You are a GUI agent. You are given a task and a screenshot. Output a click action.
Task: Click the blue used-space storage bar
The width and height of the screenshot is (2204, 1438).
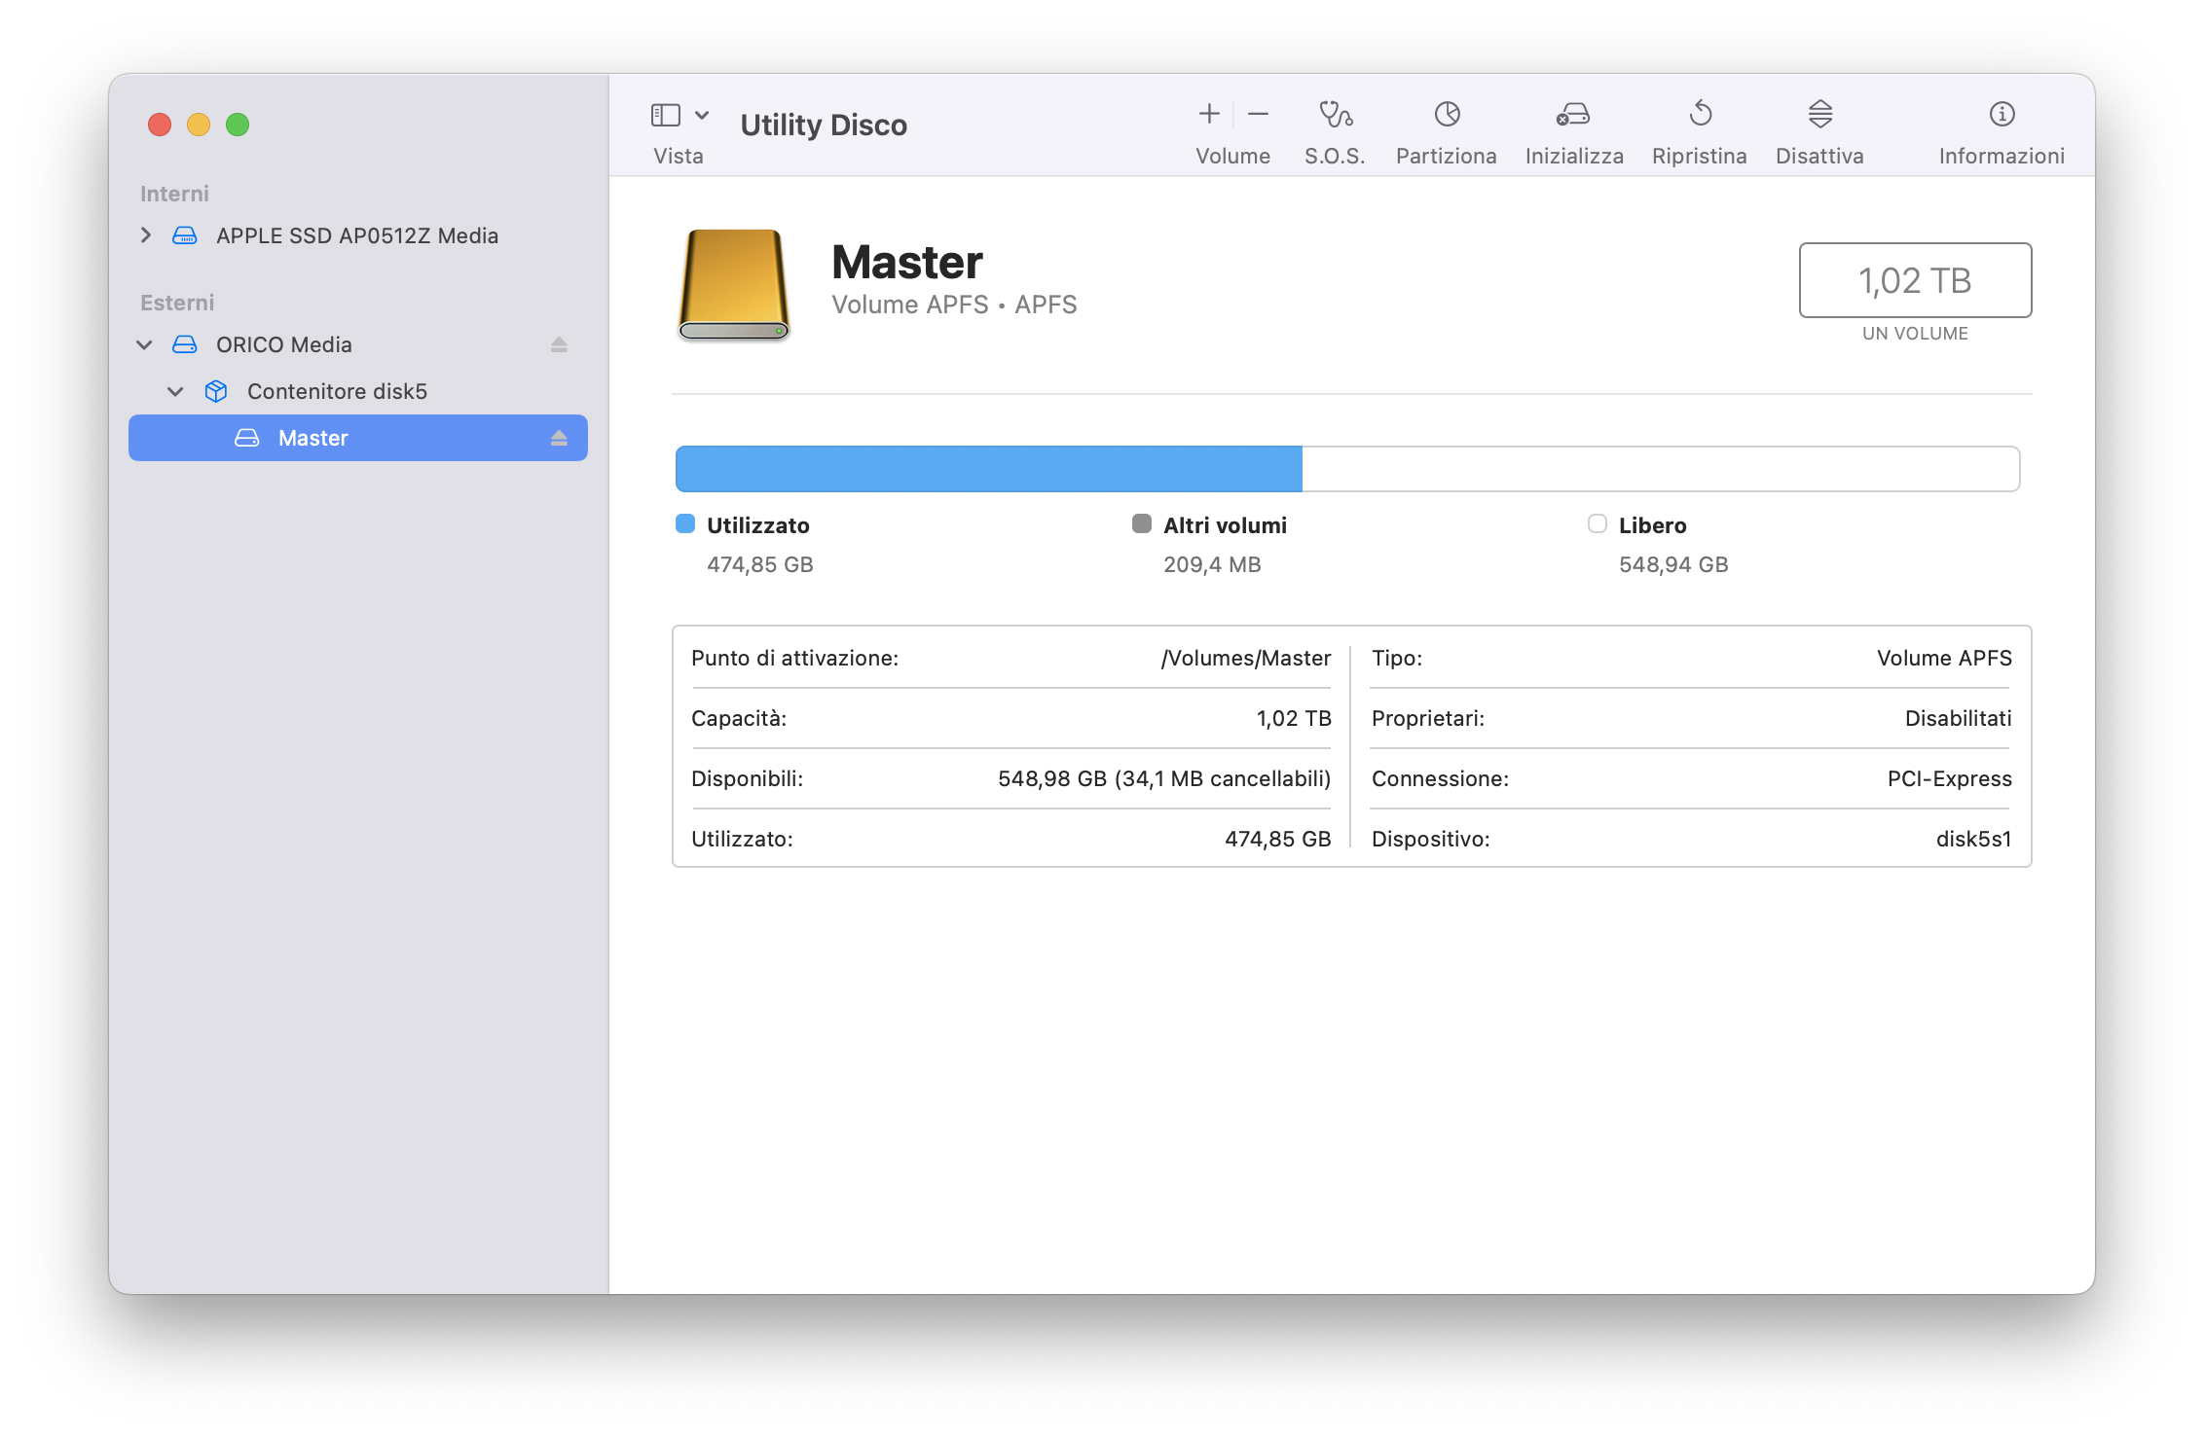coord(988,469)
